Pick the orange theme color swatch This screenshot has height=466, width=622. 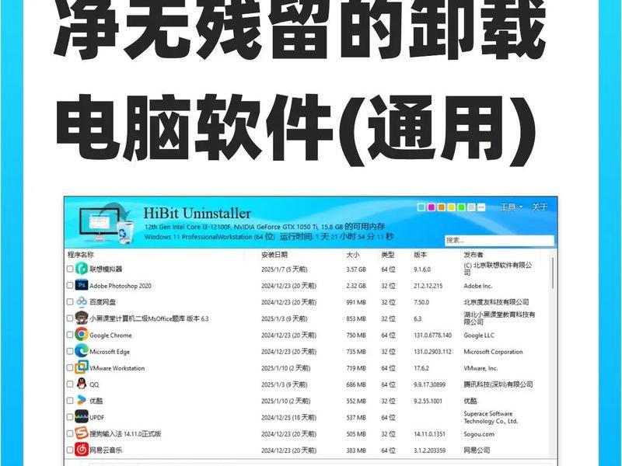click(x=441, y=207)
